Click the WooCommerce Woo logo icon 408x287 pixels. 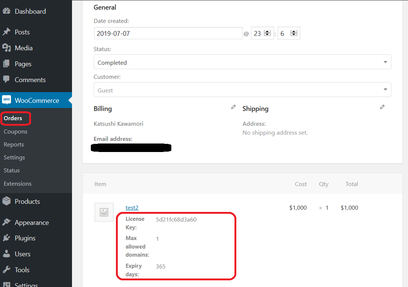click(7, 99)
